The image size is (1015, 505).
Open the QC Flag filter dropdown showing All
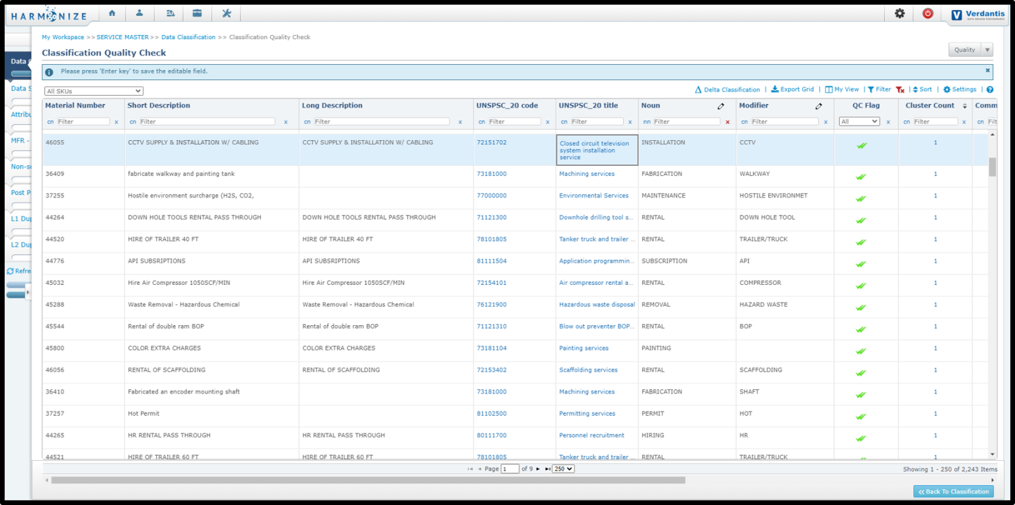(859, 122)
